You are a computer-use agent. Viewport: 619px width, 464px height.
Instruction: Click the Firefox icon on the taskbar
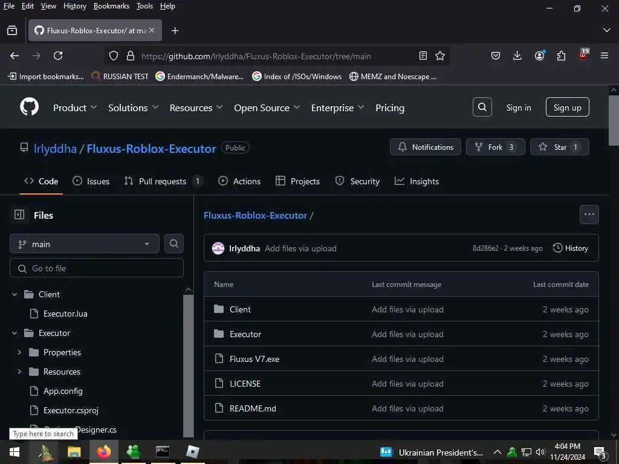(104, 452)
